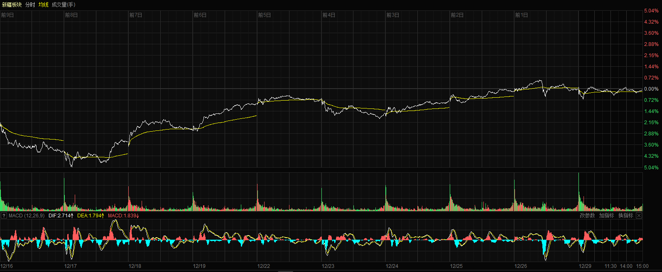This screenshot has width=662, height=272.
Task: Select the 分时 intraday chart label
Action: pyautogui.click(x=30, y=5)
